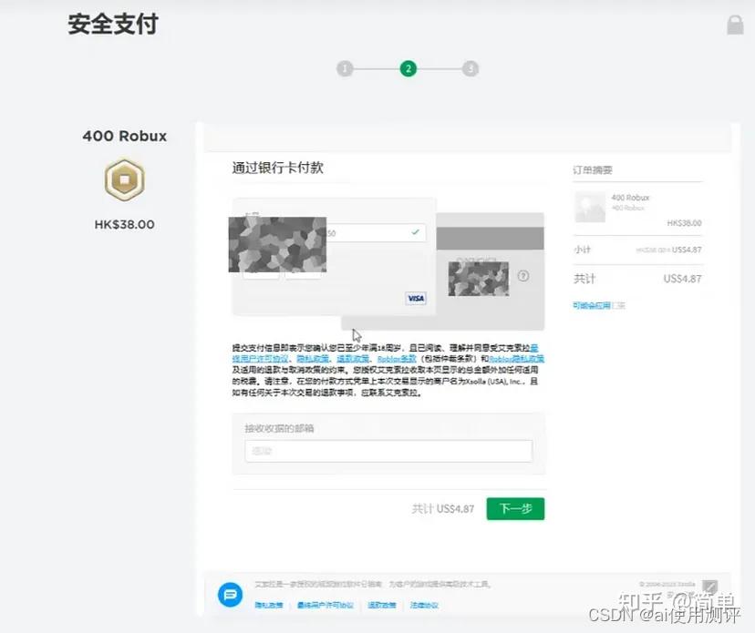
Task: Select step 3 in the progress indicator
Action: click(x=470, y=68)
